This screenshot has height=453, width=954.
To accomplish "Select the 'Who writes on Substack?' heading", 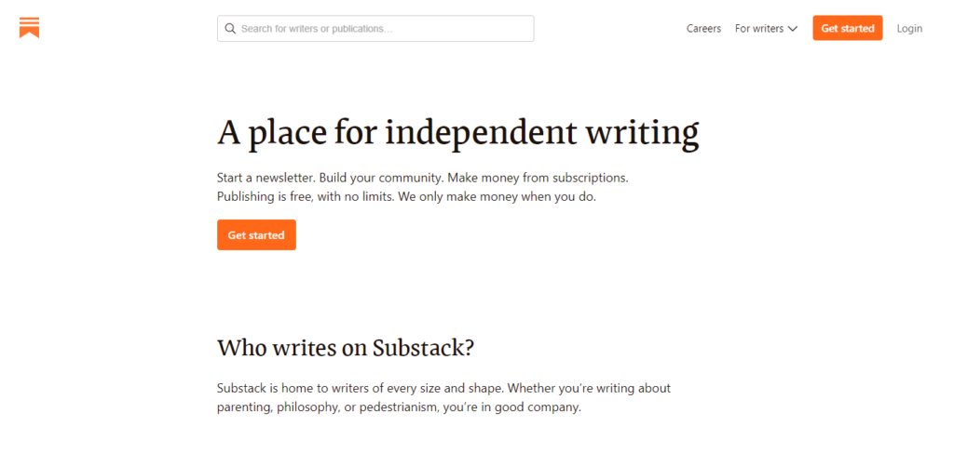I will [346, 349].
